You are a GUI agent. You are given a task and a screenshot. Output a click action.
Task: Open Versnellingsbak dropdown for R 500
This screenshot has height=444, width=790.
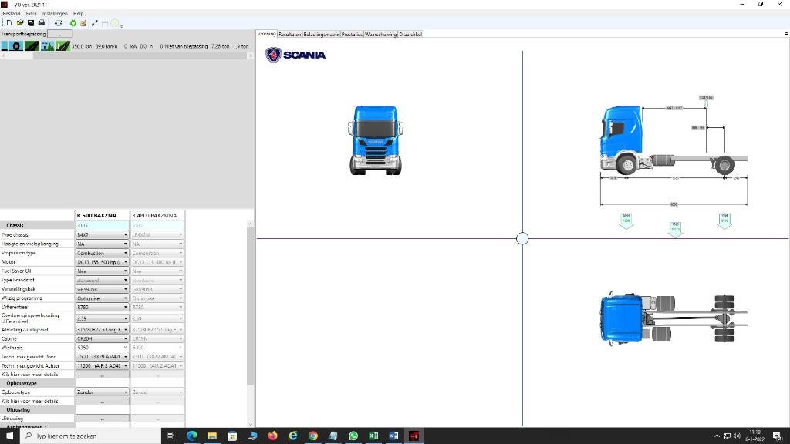(103, 290)
